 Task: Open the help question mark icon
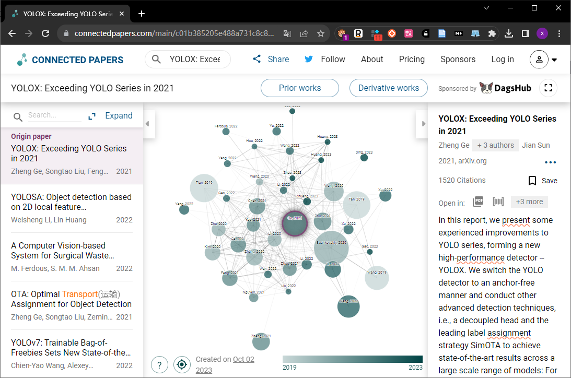pos(159,364)
